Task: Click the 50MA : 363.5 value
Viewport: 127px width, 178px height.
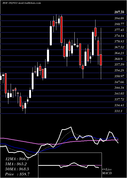Action: [x=17, y=169]
